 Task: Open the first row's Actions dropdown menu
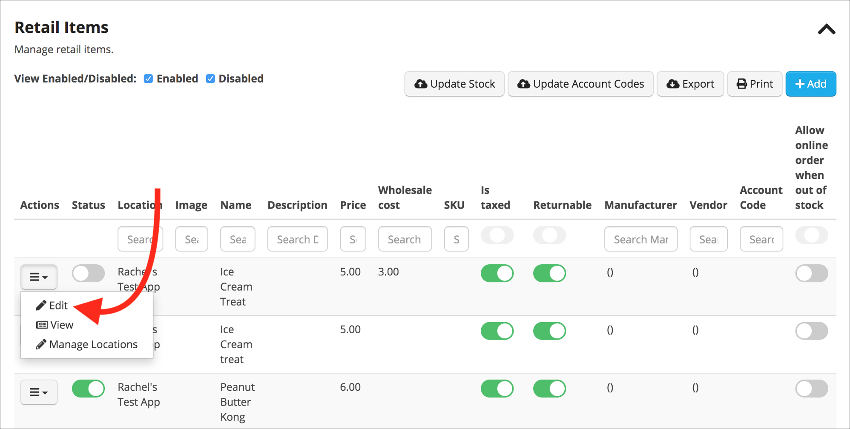pos(39,277)
